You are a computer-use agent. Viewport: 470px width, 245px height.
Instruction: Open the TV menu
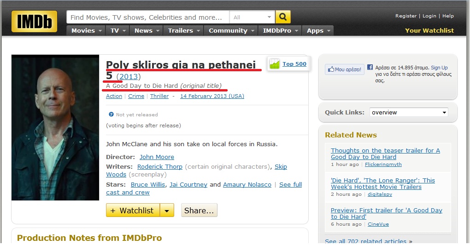click(x=117, y=30)
